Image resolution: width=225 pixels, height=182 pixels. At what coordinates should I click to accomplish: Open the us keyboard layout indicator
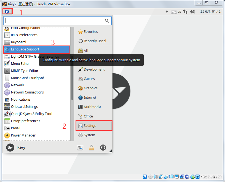[x=176, y=12]
